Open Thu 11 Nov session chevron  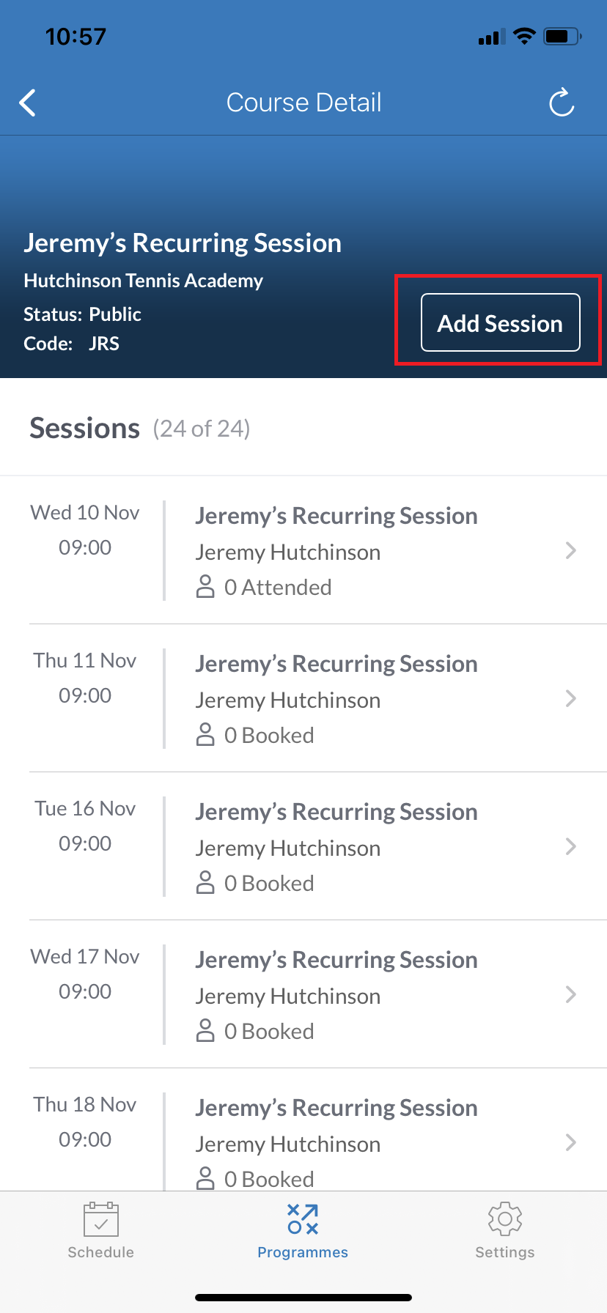pos(571,698)
